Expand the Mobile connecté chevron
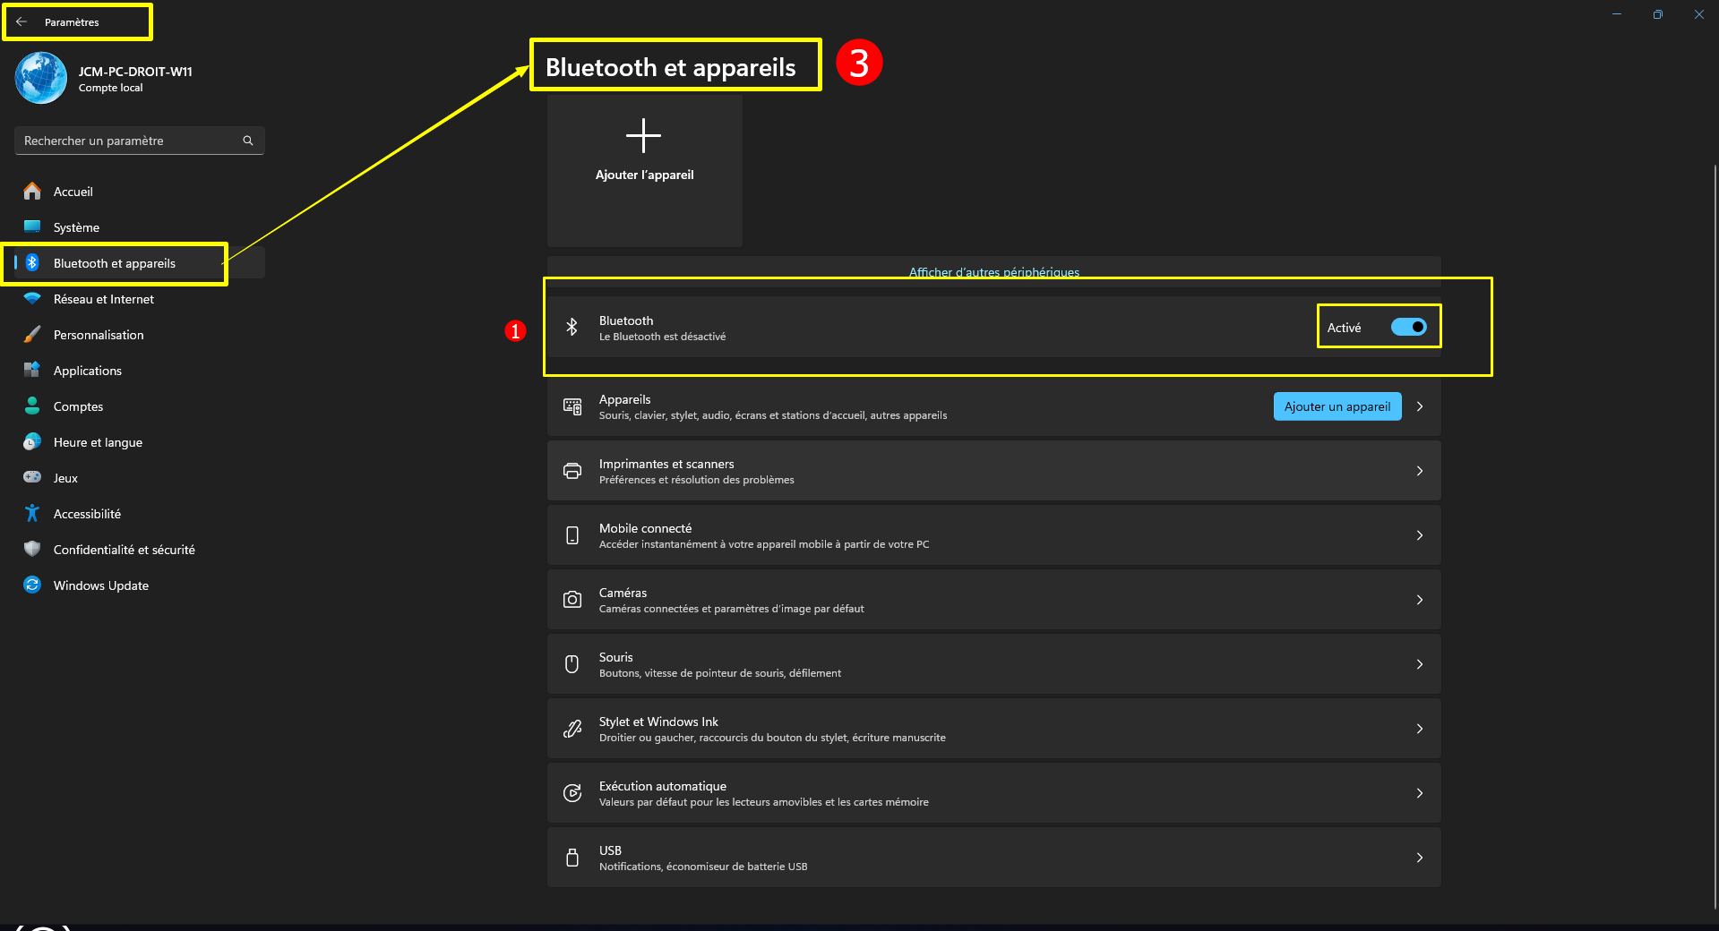The width and height of the screenshot is (1719, 931). (x=1420, y=535)
